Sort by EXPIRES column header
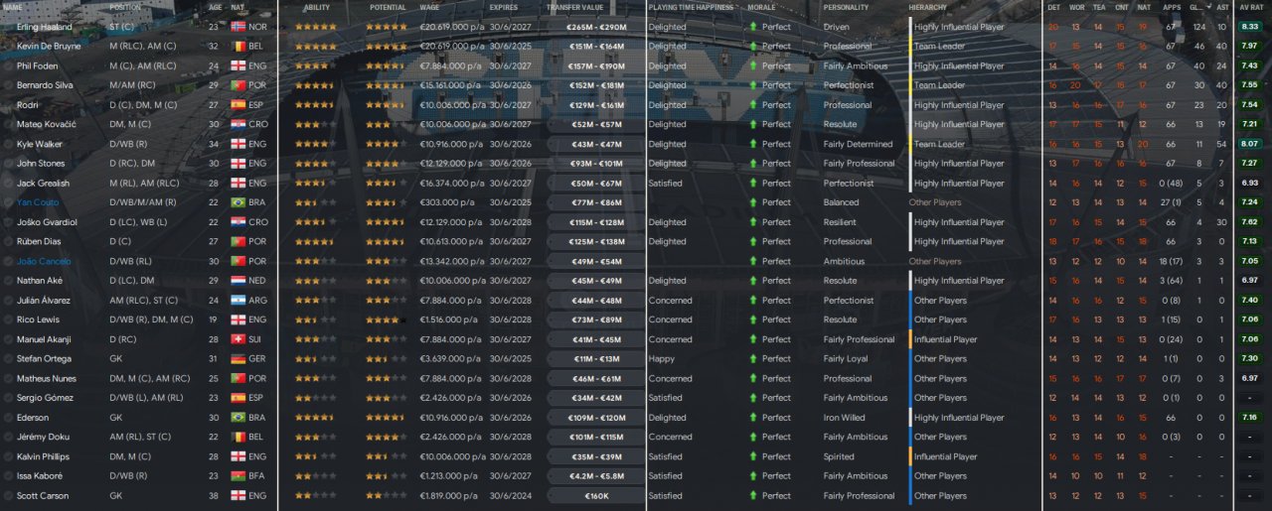Image resolution: width=1272 pixels, height=511 pixels. (x=503, y=7)
